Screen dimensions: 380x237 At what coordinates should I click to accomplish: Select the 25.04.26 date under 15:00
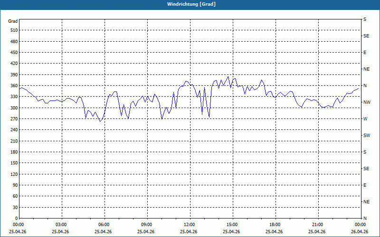point(231,232)
